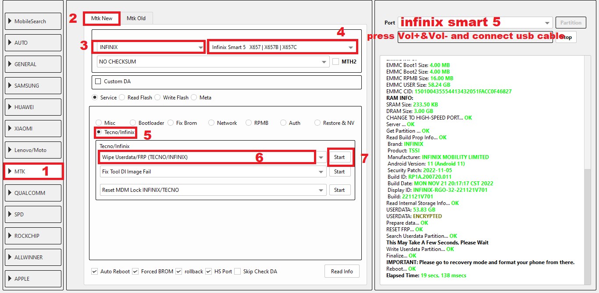Screen dimensions: 599x293
Task: Start the Fix Tool Dl Image Fail operation
Action: (x=340, y=172)
